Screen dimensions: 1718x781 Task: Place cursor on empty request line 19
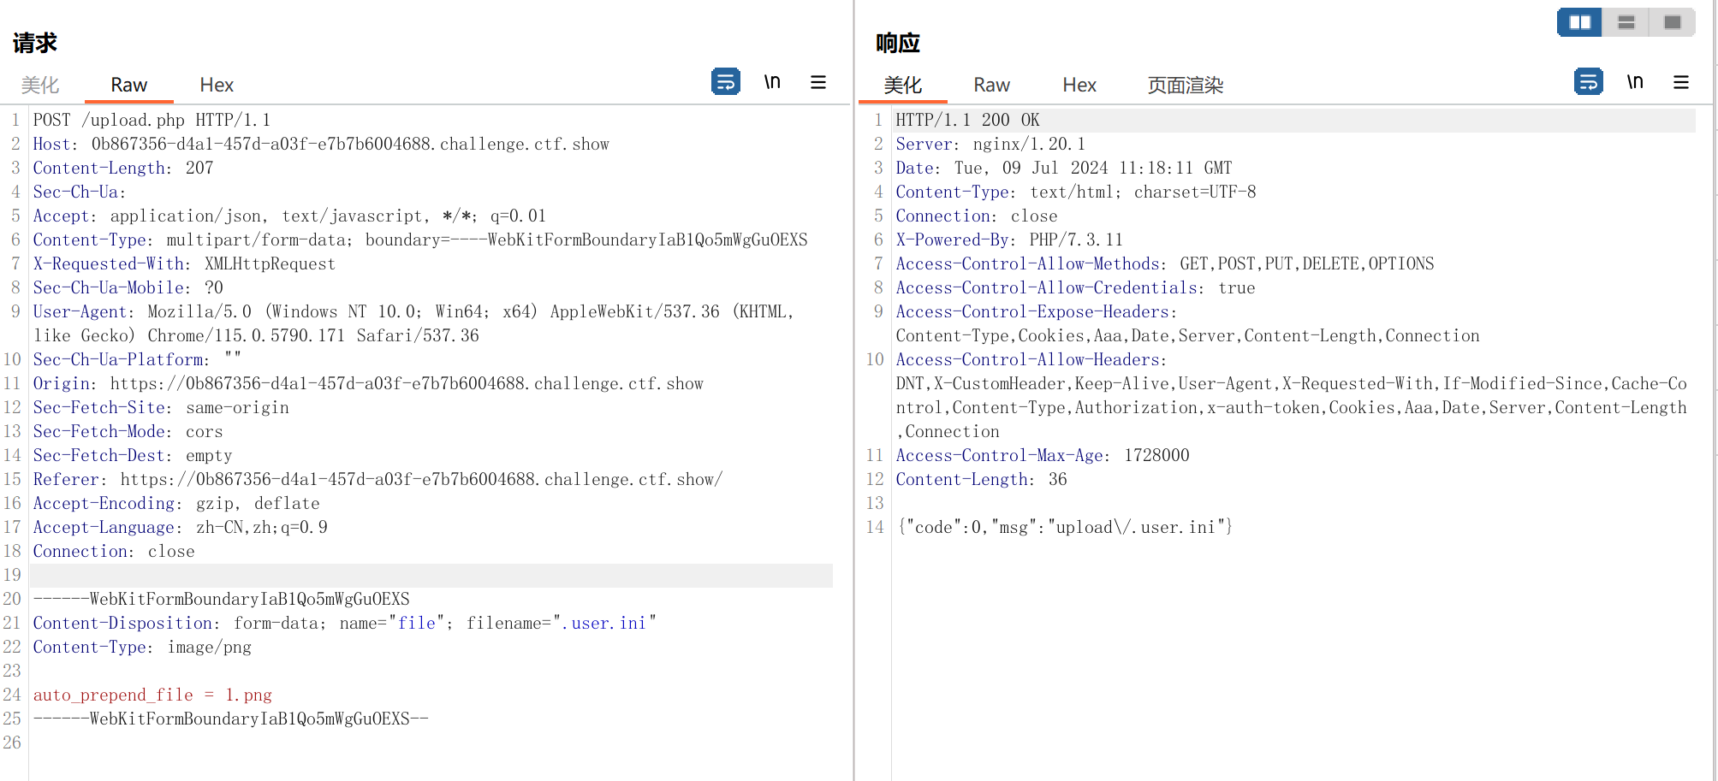pyautogui.click(x=432, y=575)
